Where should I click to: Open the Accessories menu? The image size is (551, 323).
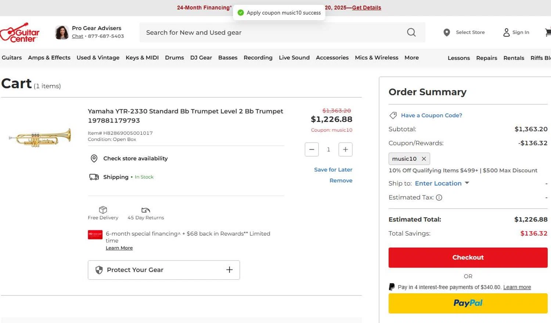[332, 58]
